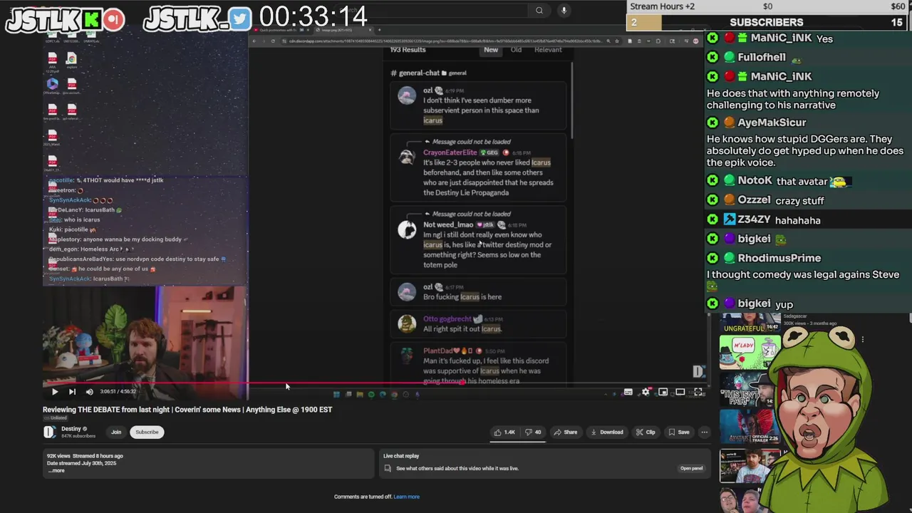912x513 pixels.
Task: Like the video with thumbs-up 1.4K
Action: pyautogui.click(x=504, y=432)
